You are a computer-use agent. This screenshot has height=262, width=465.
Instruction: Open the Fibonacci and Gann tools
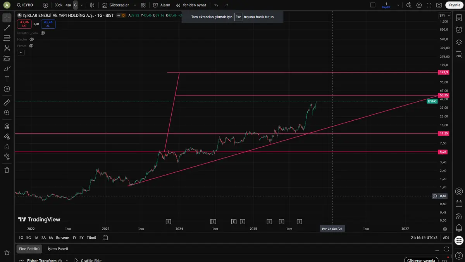tap(7, 38)
